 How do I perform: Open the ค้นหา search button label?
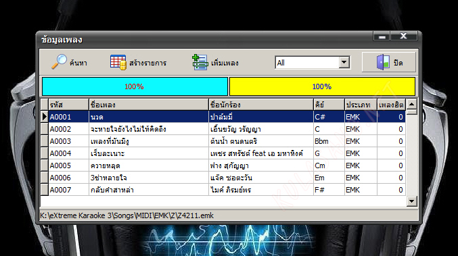(x=78, y=63)
